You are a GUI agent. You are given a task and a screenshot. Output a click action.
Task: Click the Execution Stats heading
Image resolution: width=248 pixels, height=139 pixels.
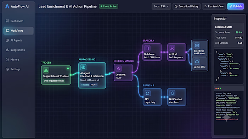coord(224,27)
